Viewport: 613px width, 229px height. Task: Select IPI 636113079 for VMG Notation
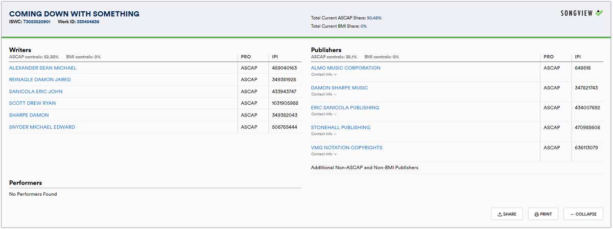click(x=586, y=148)
